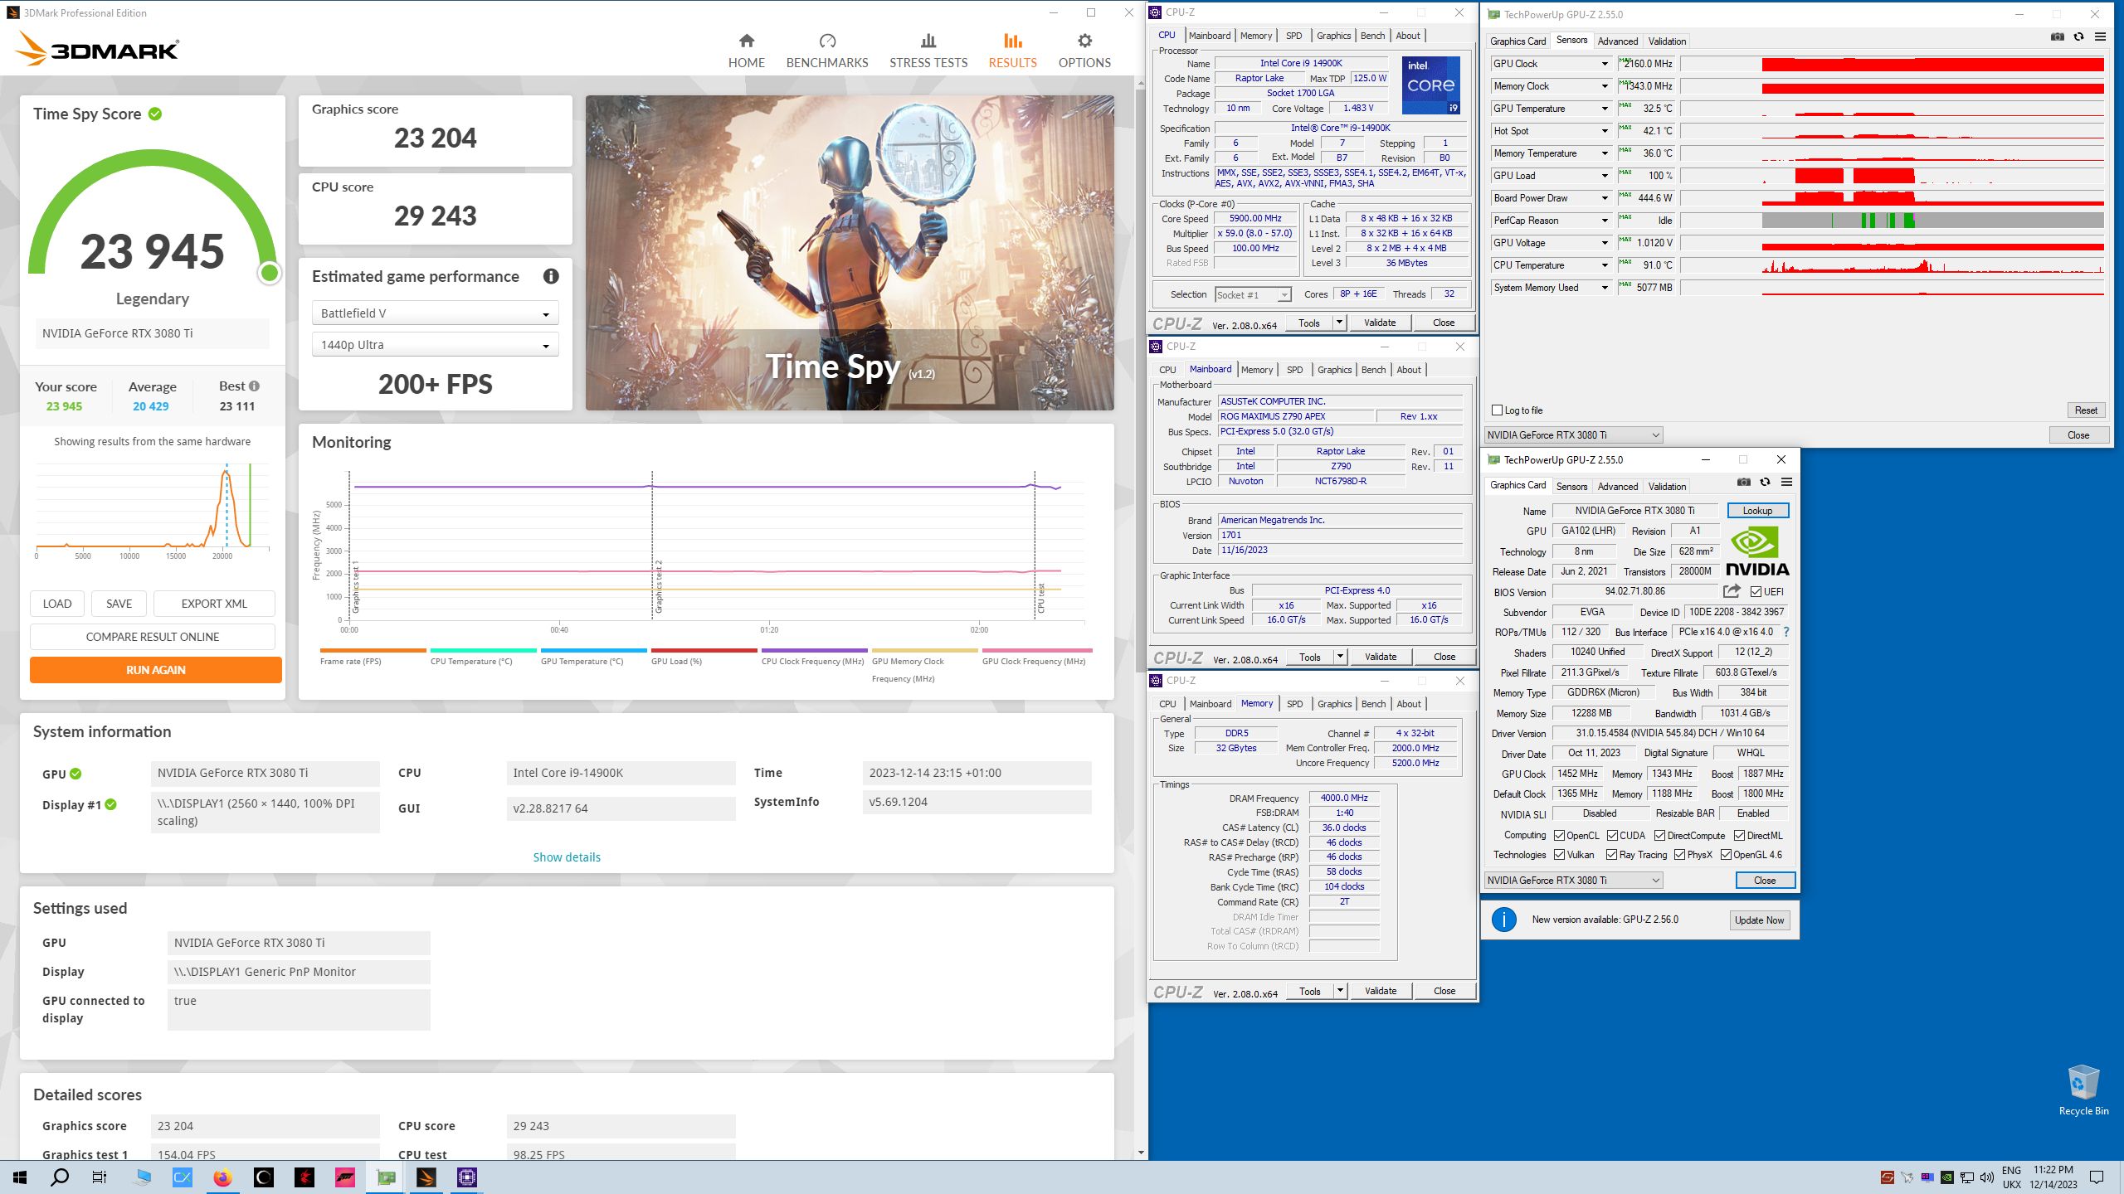2124x1194 pixels.
Task: Toggle OpenCL checkbox in GPU-Z
Action: (x=1559, y=835)
